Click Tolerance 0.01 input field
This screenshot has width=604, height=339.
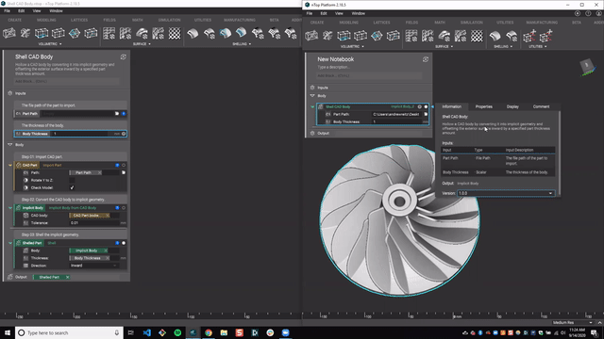94,223
